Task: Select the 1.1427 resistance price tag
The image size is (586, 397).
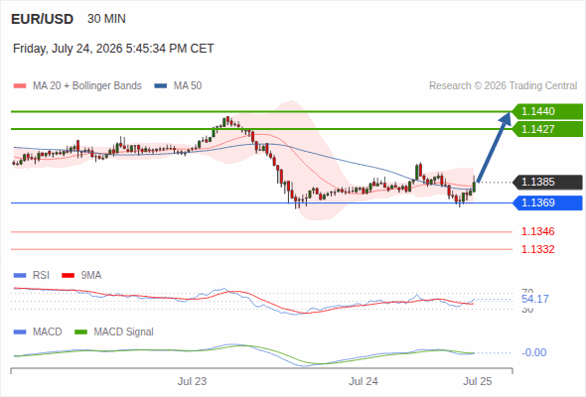Action: click(547, 129)
